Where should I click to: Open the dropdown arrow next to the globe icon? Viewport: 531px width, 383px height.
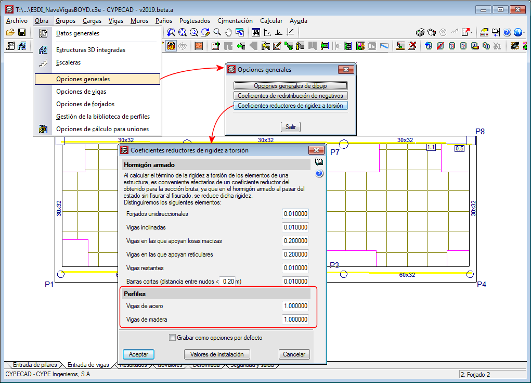(524, 33)
